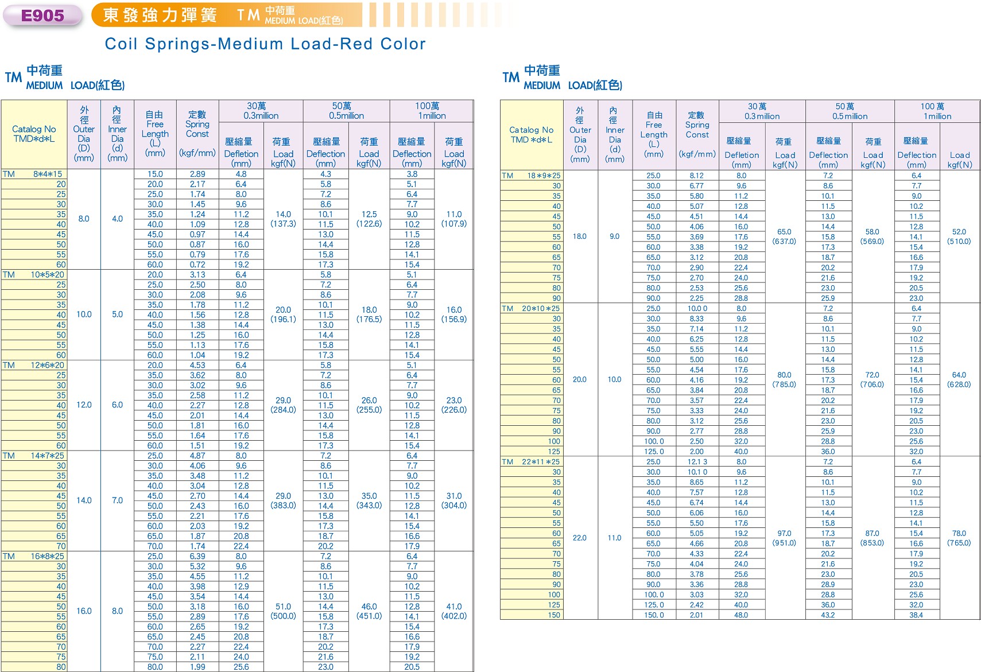Select catalog row TM 16*8*25
Screen dimensions: 981x672
point(34,556)
